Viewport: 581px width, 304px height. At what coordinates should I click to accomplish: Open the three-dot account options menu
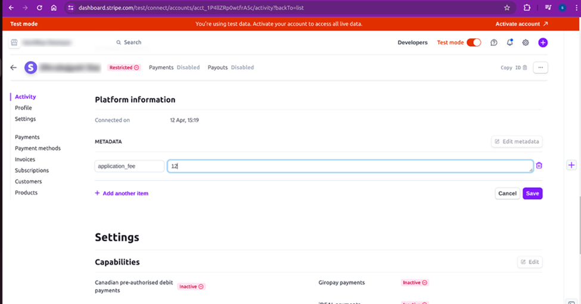click(x=540, y=68)
